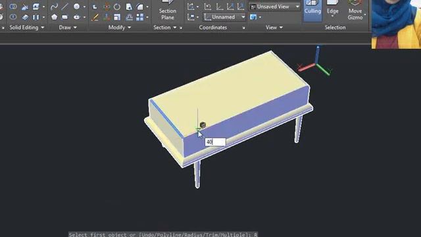Viewport: 421px width, 237px height.
Task: Open the Move Gizmo dropdown arrow
Action: point(365,14)
